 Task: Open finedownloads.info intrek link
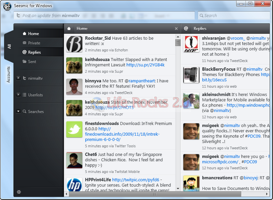[122, 134]
